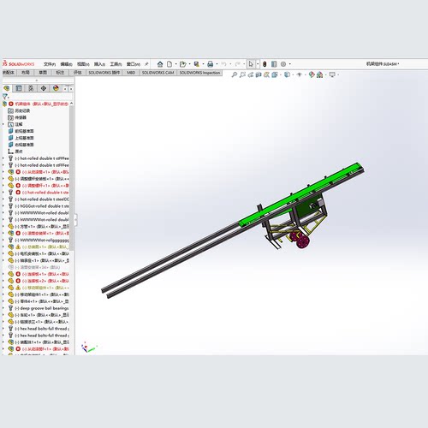Open the Options gear icon

[x=283, y=64]
